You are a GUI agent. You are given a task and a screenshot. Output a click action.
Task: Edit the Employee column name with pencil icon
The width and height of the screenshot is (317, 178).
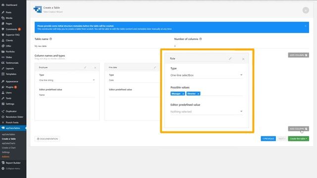[x=85, y=67]
